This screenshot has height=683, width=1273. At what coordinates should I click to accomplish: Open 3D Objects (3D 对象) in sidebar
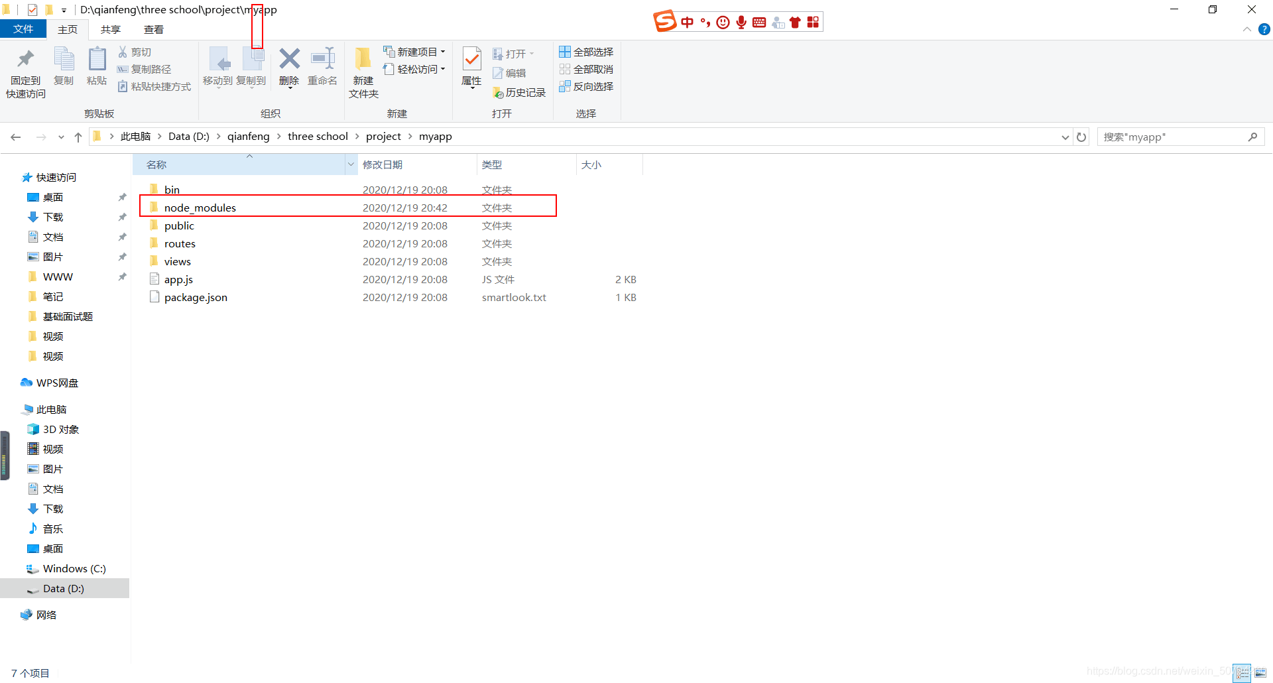[x=60, y=430]
